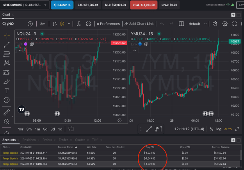Image resolution: width=244 pixels, height=170 pixels.
Task: Open NQ chart time axis settings
Action: [119, 120]
